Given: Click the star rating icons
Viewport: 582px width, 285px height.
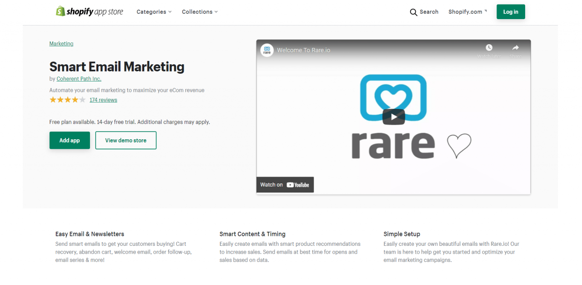Looking at the screenshot, I should tap(67, 100).
